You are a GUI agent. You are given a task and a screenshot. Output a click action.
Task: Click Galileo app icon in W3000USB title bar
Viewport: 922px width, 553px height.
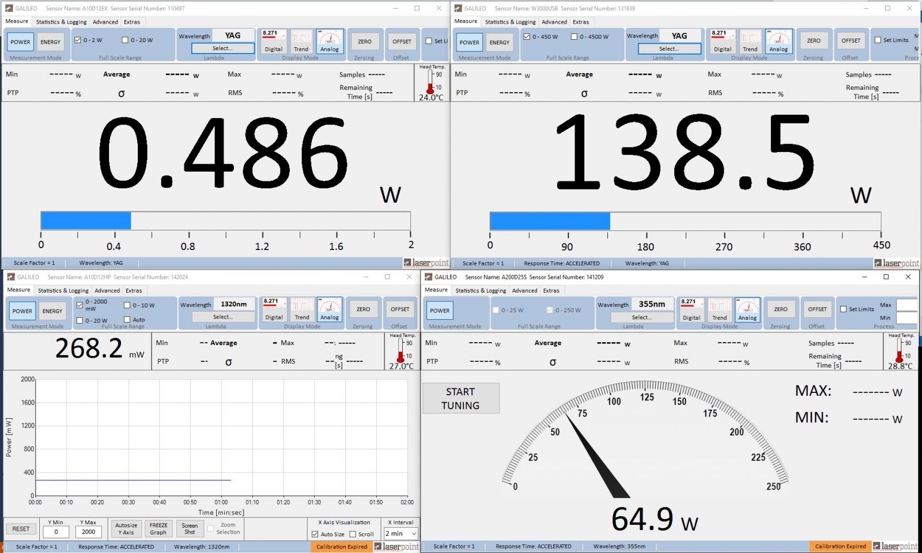pyautogui.click(x=458, y=8)
